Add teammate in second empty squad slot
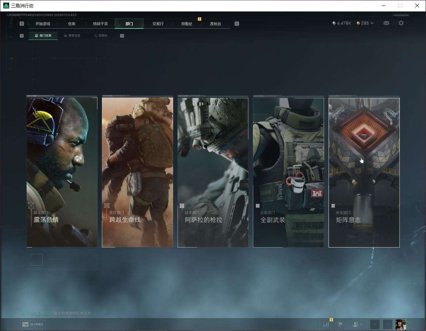The width and height of the screenshot is (426, 331). [388, 324]
